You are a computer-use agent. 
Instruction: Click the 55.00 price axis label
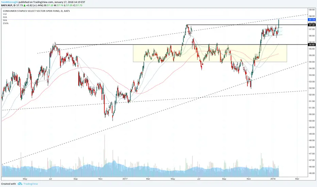point(312,55)
